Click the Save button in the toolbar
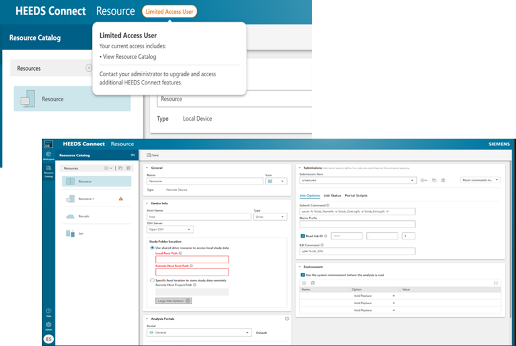 tap(153, 155)
